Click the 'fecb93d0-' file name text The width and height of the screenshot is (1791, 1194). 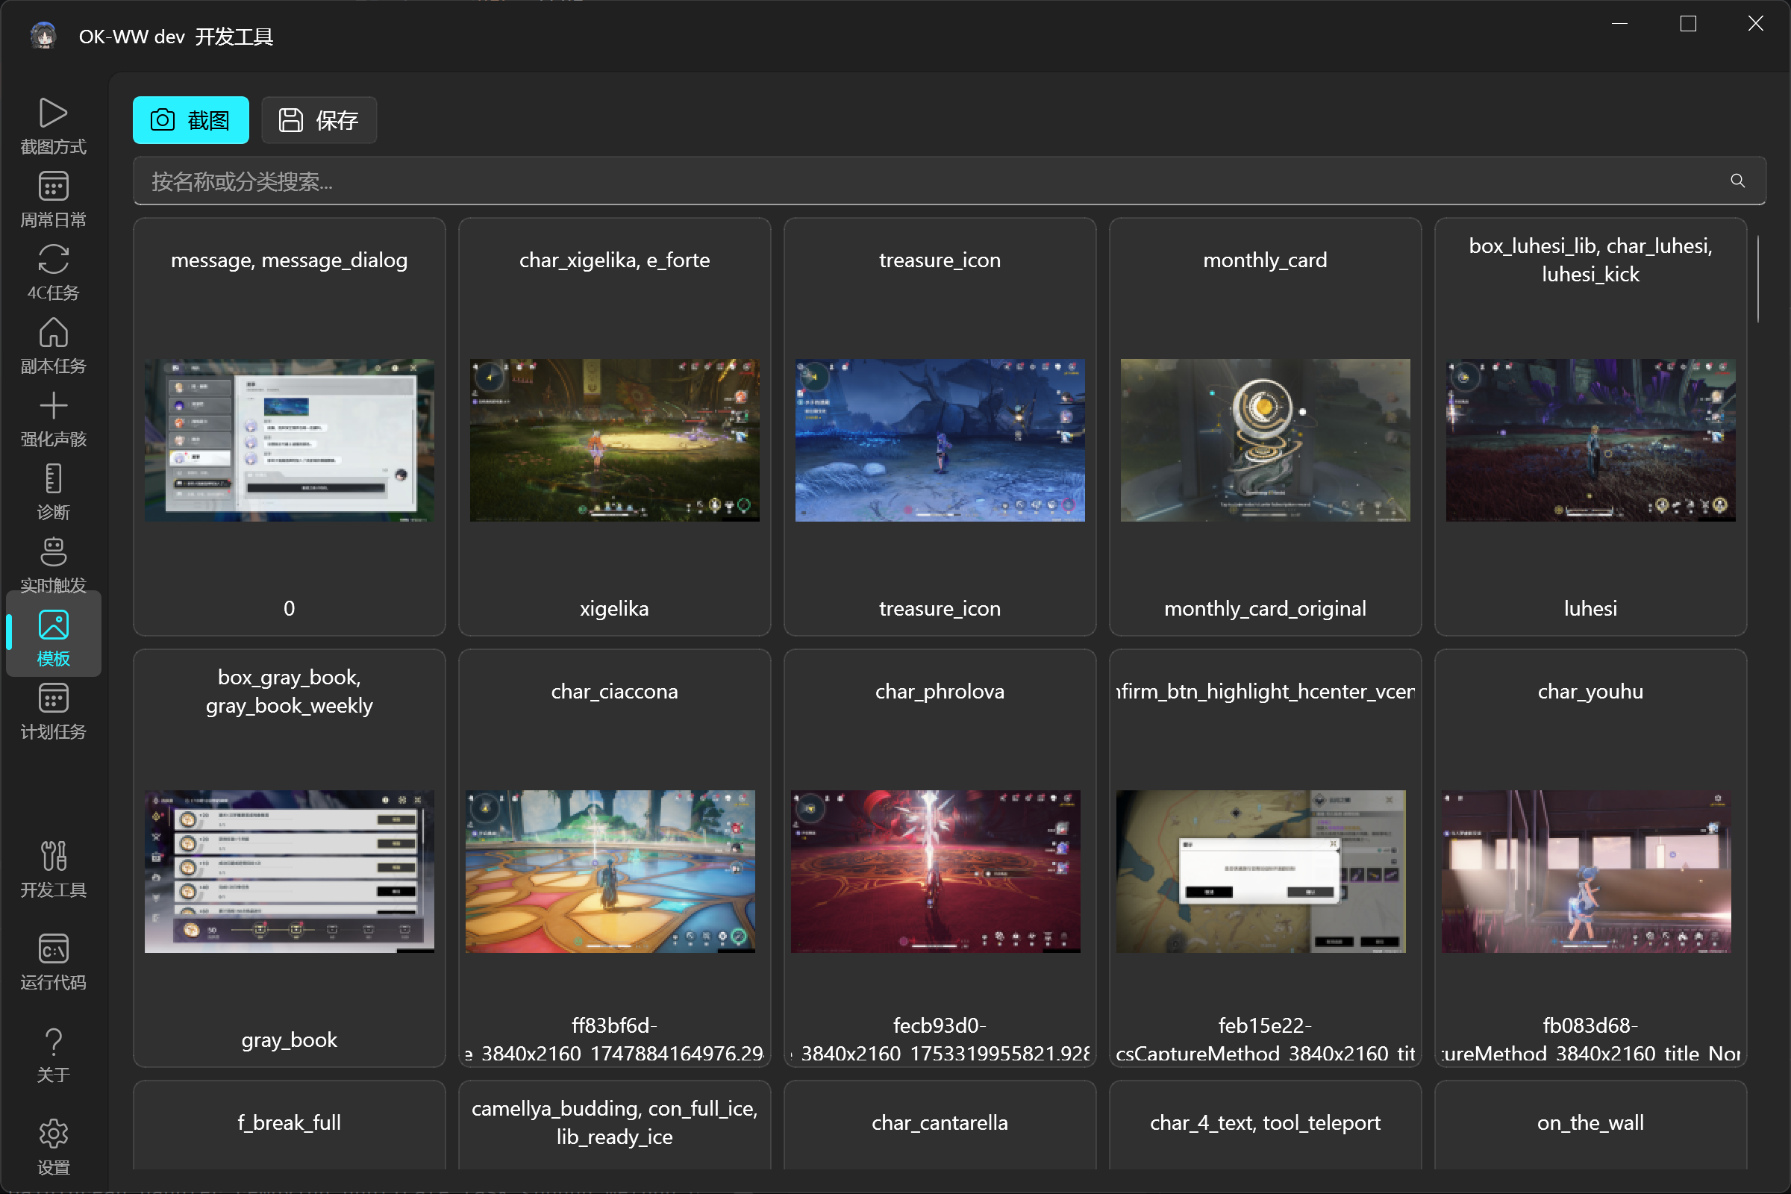(940, 1025)
